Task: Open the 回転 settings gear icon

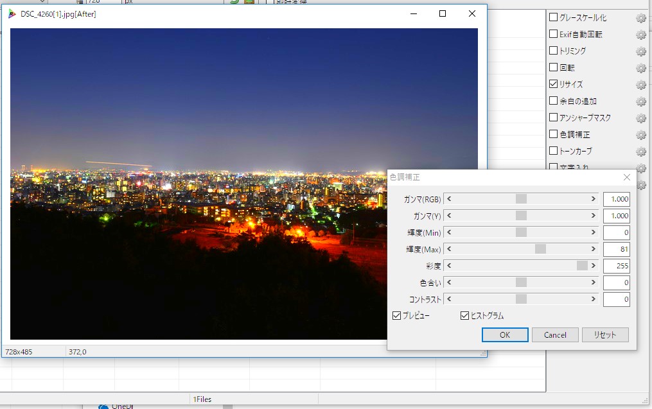Action: point(640,67)
